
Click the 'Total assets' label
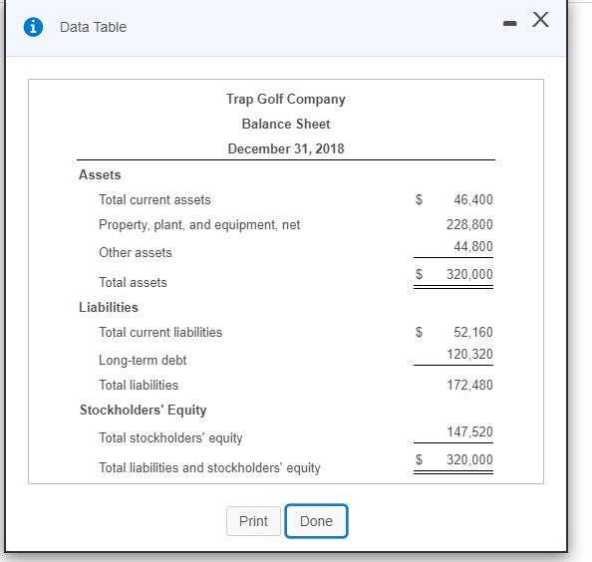(133, 282)
